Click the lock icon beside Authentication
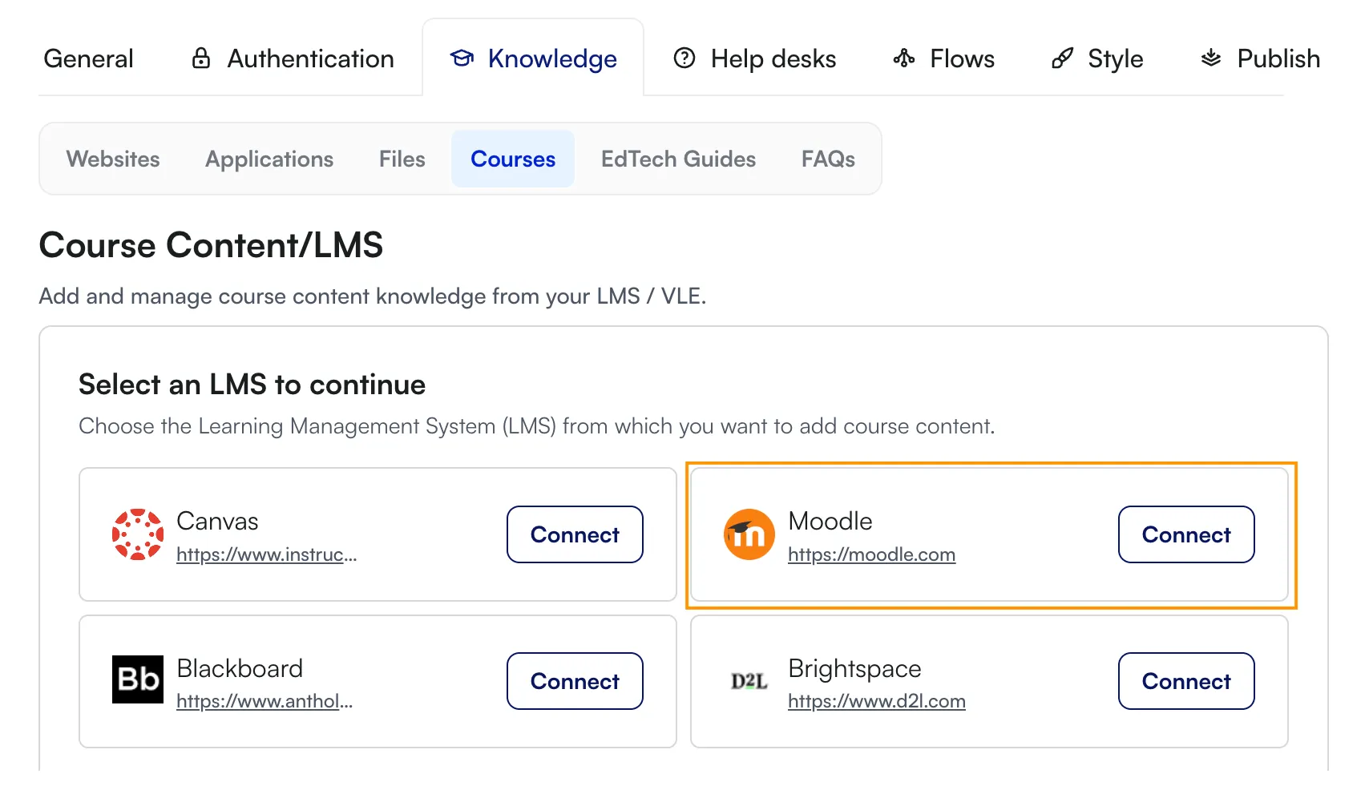Viewport: 1369px width, 790px height. click(201, 58)
